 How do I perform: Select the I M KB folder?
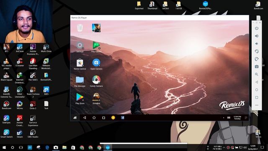pos(179,5)
